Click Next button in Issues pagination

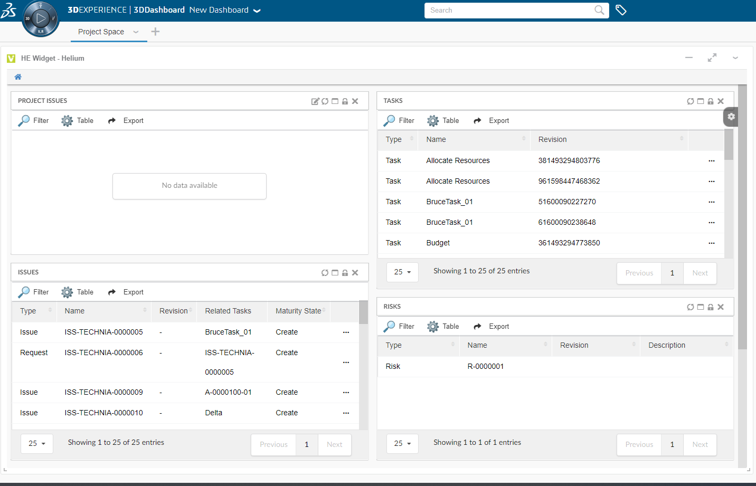[334, 445]
